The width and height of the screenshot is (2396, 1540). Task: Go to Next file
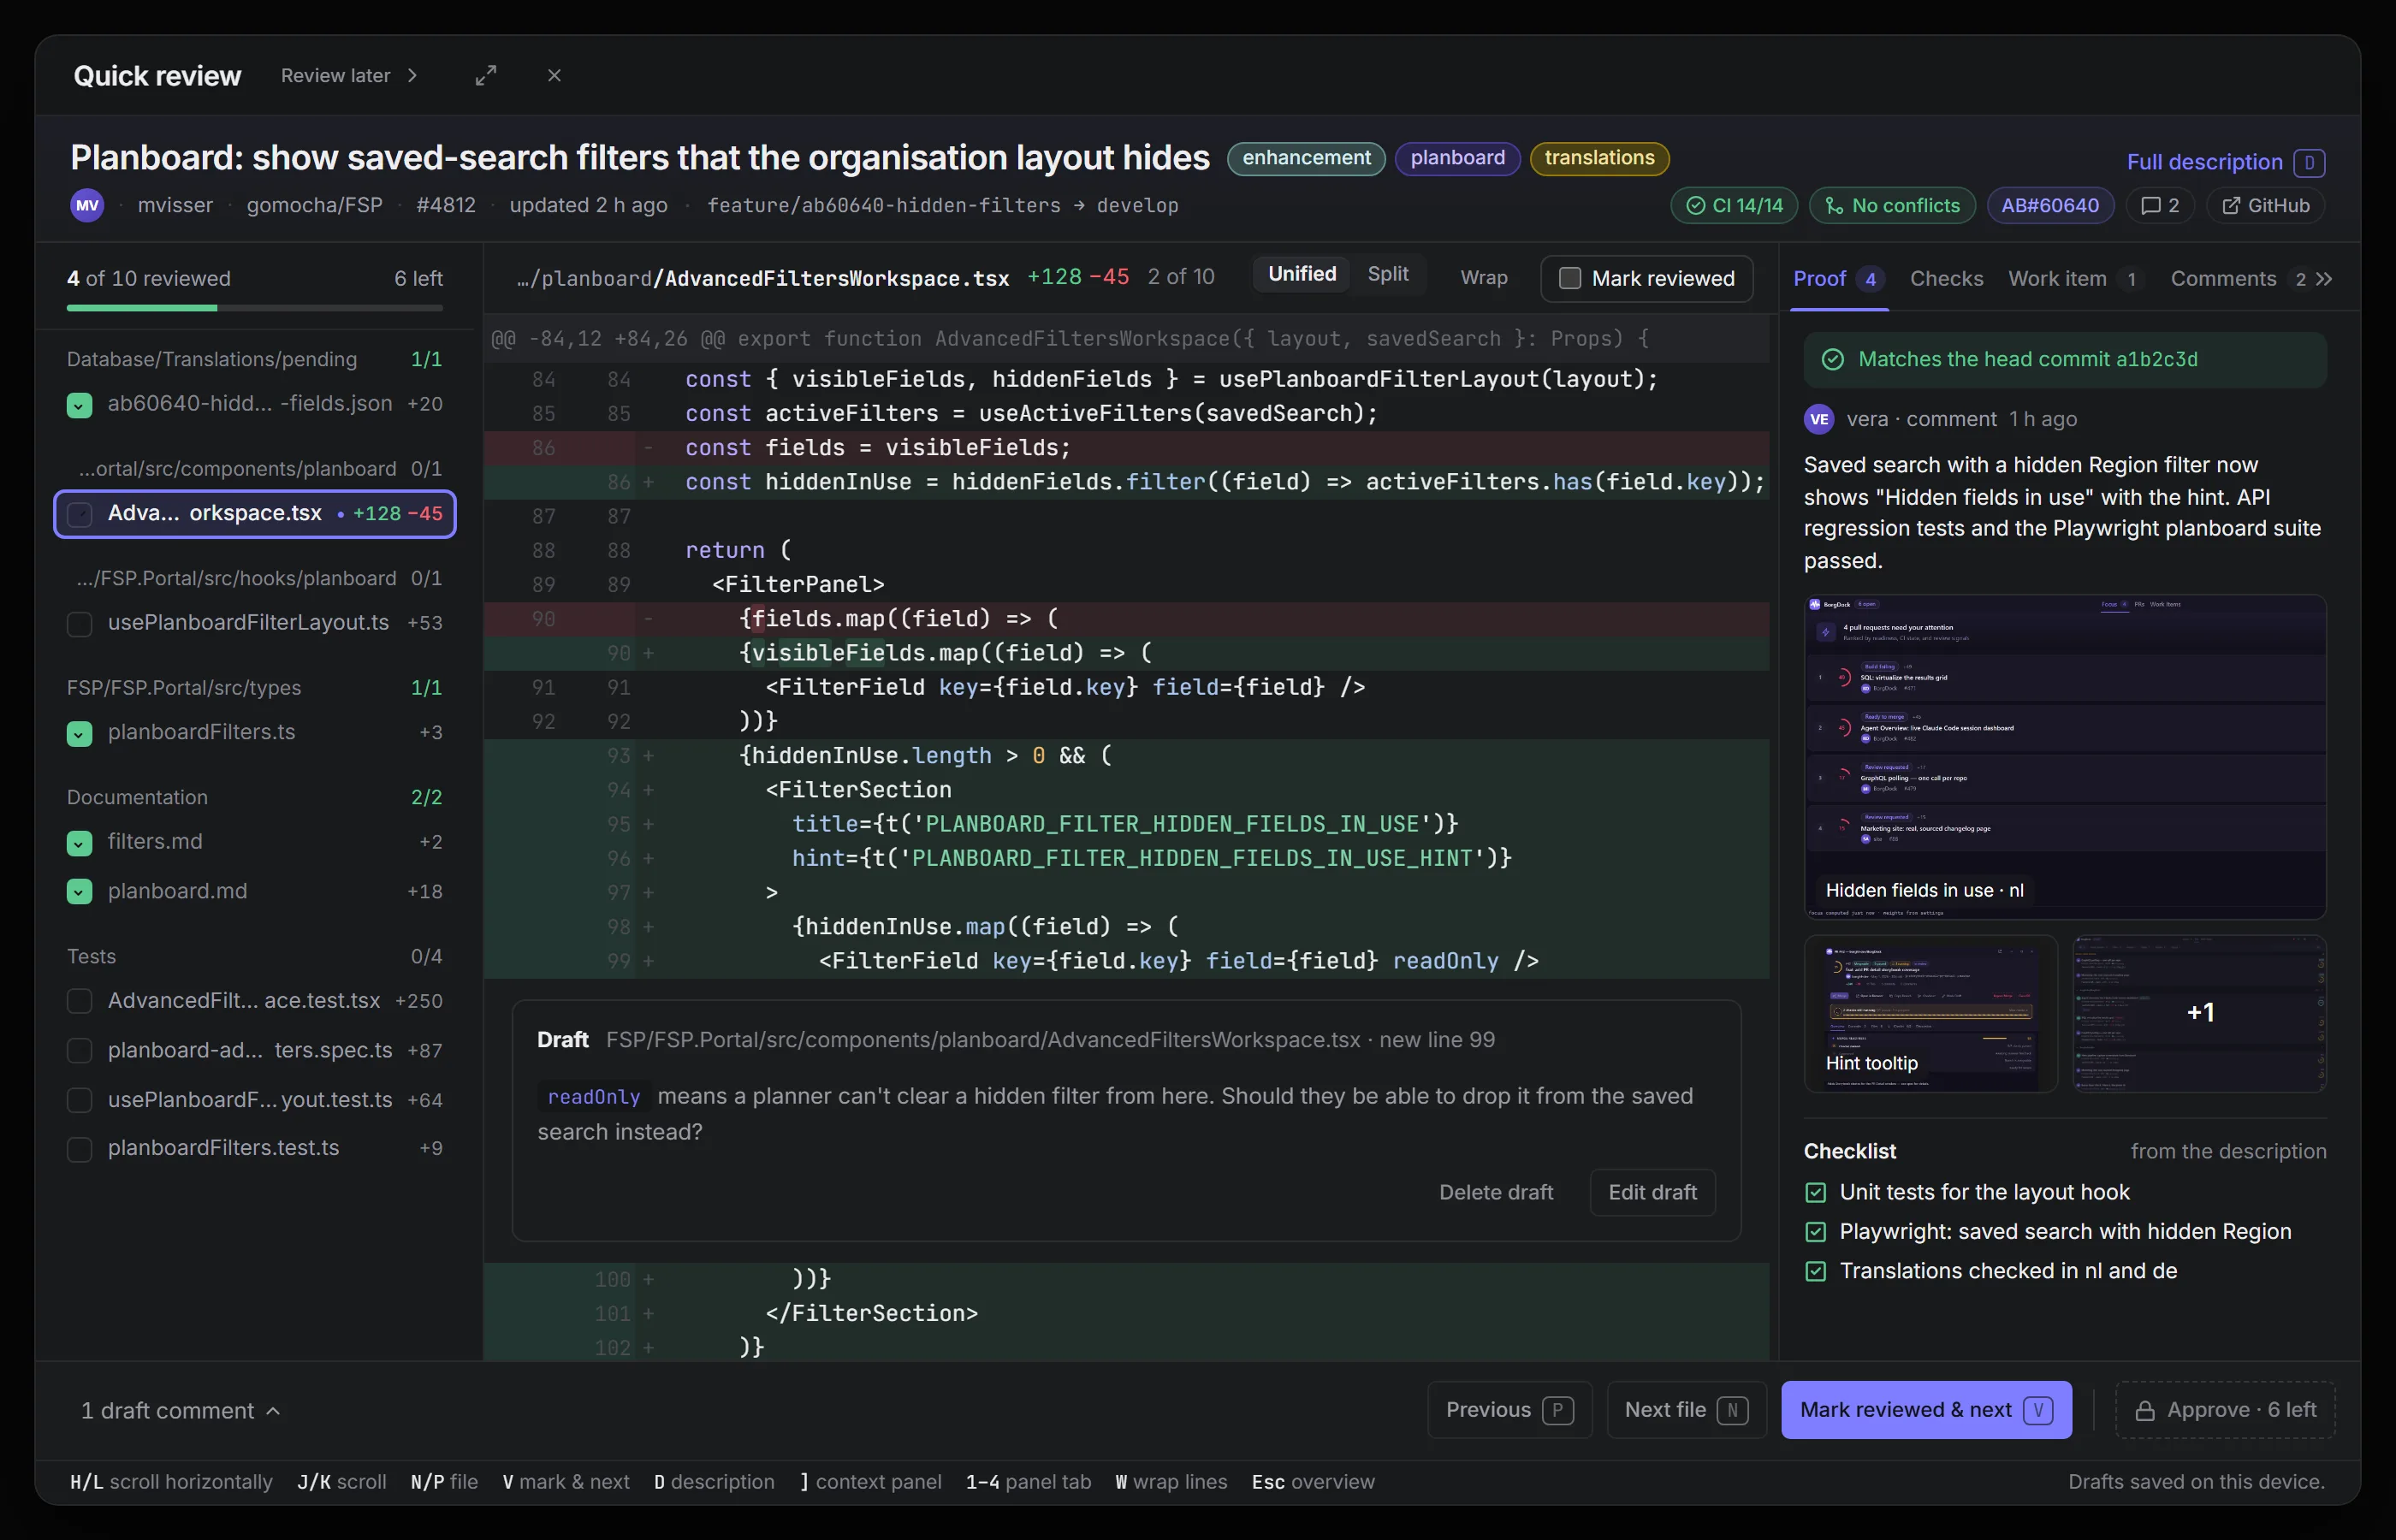pyautogui.click(x=1686, y=1410)
